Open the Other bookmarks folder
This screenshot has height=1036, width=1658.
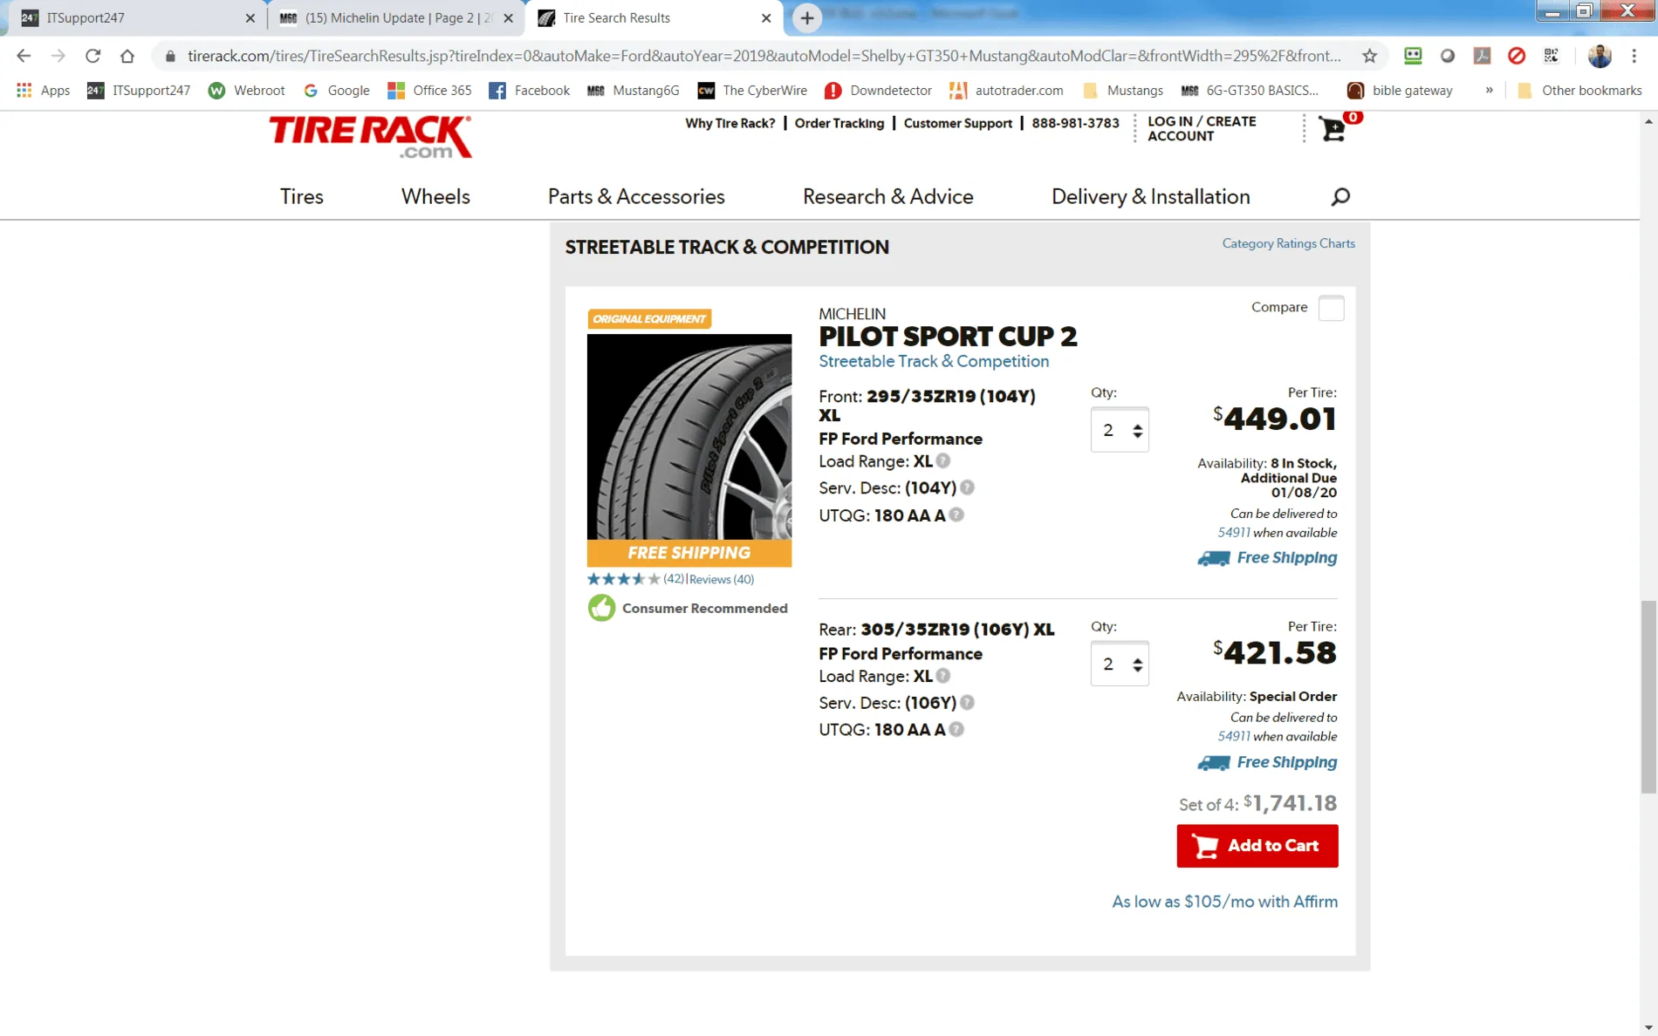1579,90
